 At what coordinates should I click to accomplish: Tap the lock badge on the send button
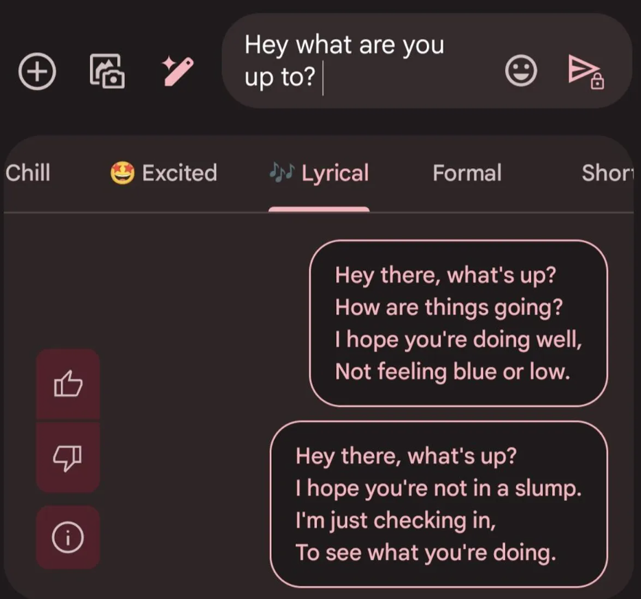pyautogui.click(x=597, y=82)
